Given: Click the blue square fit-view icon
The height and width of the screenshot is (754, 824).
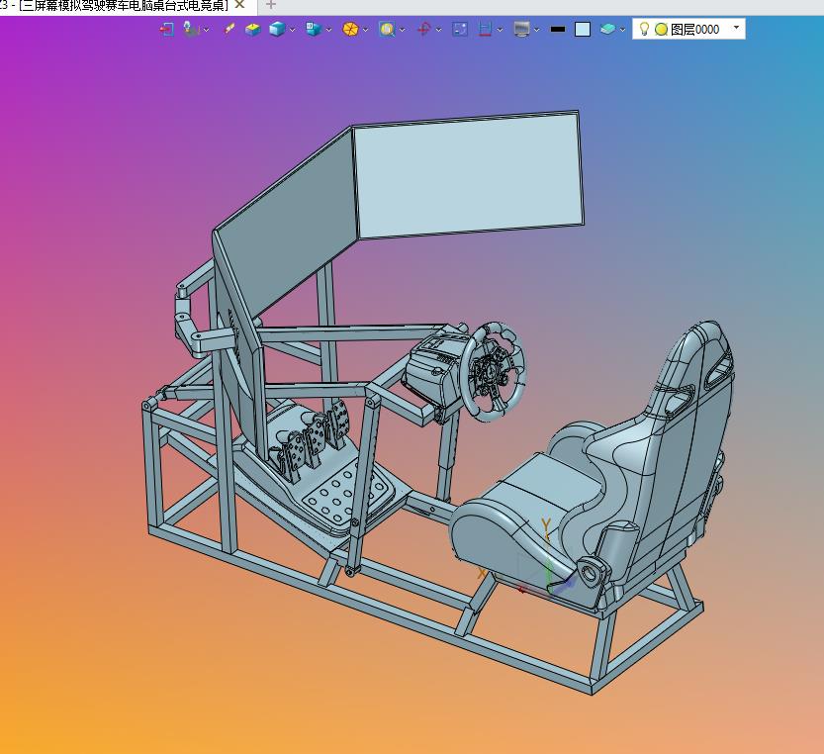Looking at the screenshot, I should tap(460, 29).
